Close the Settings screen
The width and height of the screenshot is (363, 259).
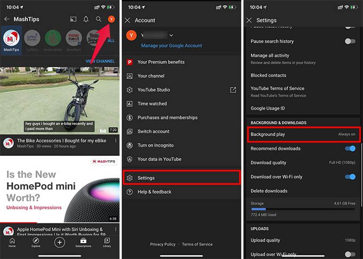(x=249, y=20)
